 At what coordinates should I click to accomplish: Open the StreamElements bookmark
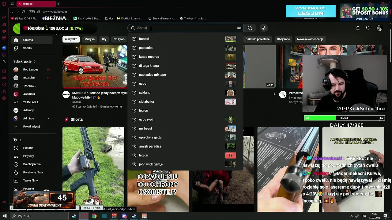click(162, 18)
